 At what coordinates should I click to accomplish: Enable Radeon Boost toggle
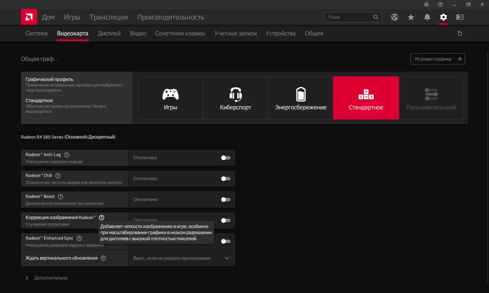click(x=226, y=200)
